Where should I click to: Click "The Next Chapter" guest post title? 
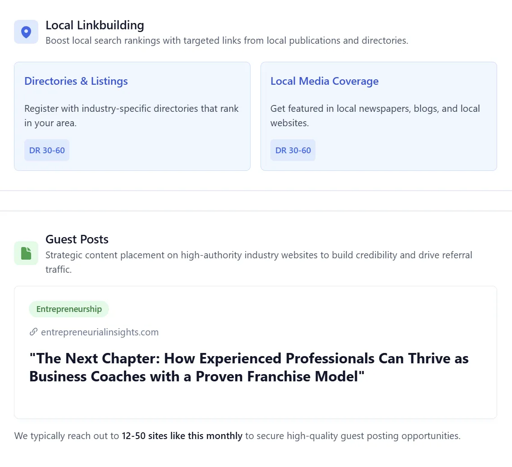tap(249, 367)
